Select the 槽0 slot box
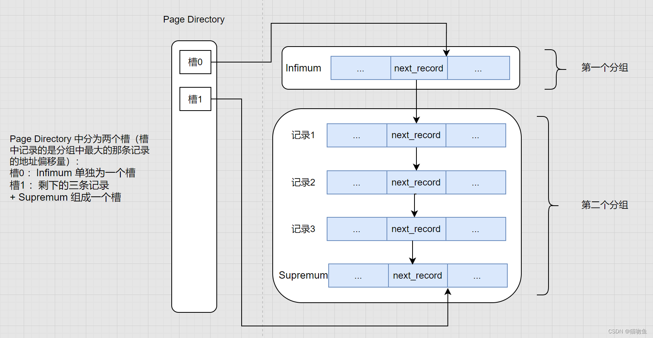Viewport: 653px width, 338px height. (x=195, y=62)
